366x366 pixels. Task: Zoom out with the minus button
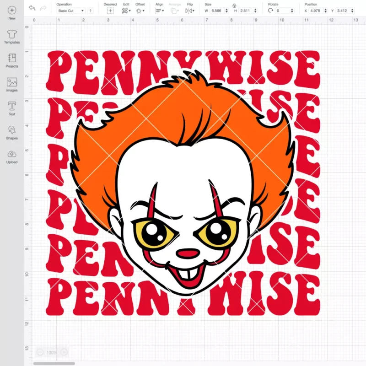click(40, 352)
